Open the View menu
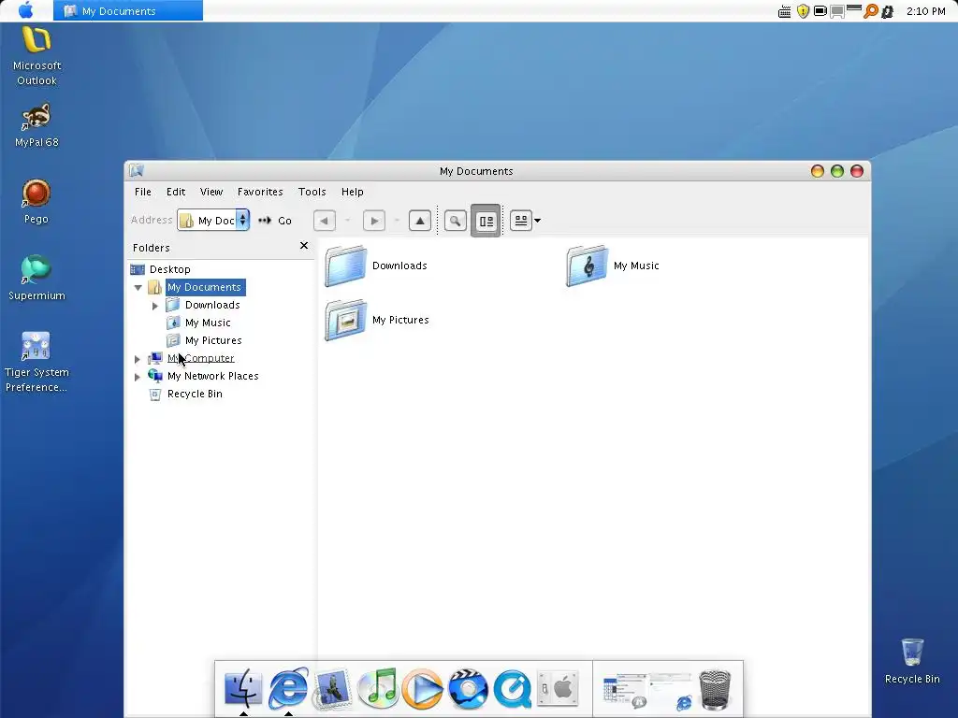958x718 pixels. (x=211, y=192)
